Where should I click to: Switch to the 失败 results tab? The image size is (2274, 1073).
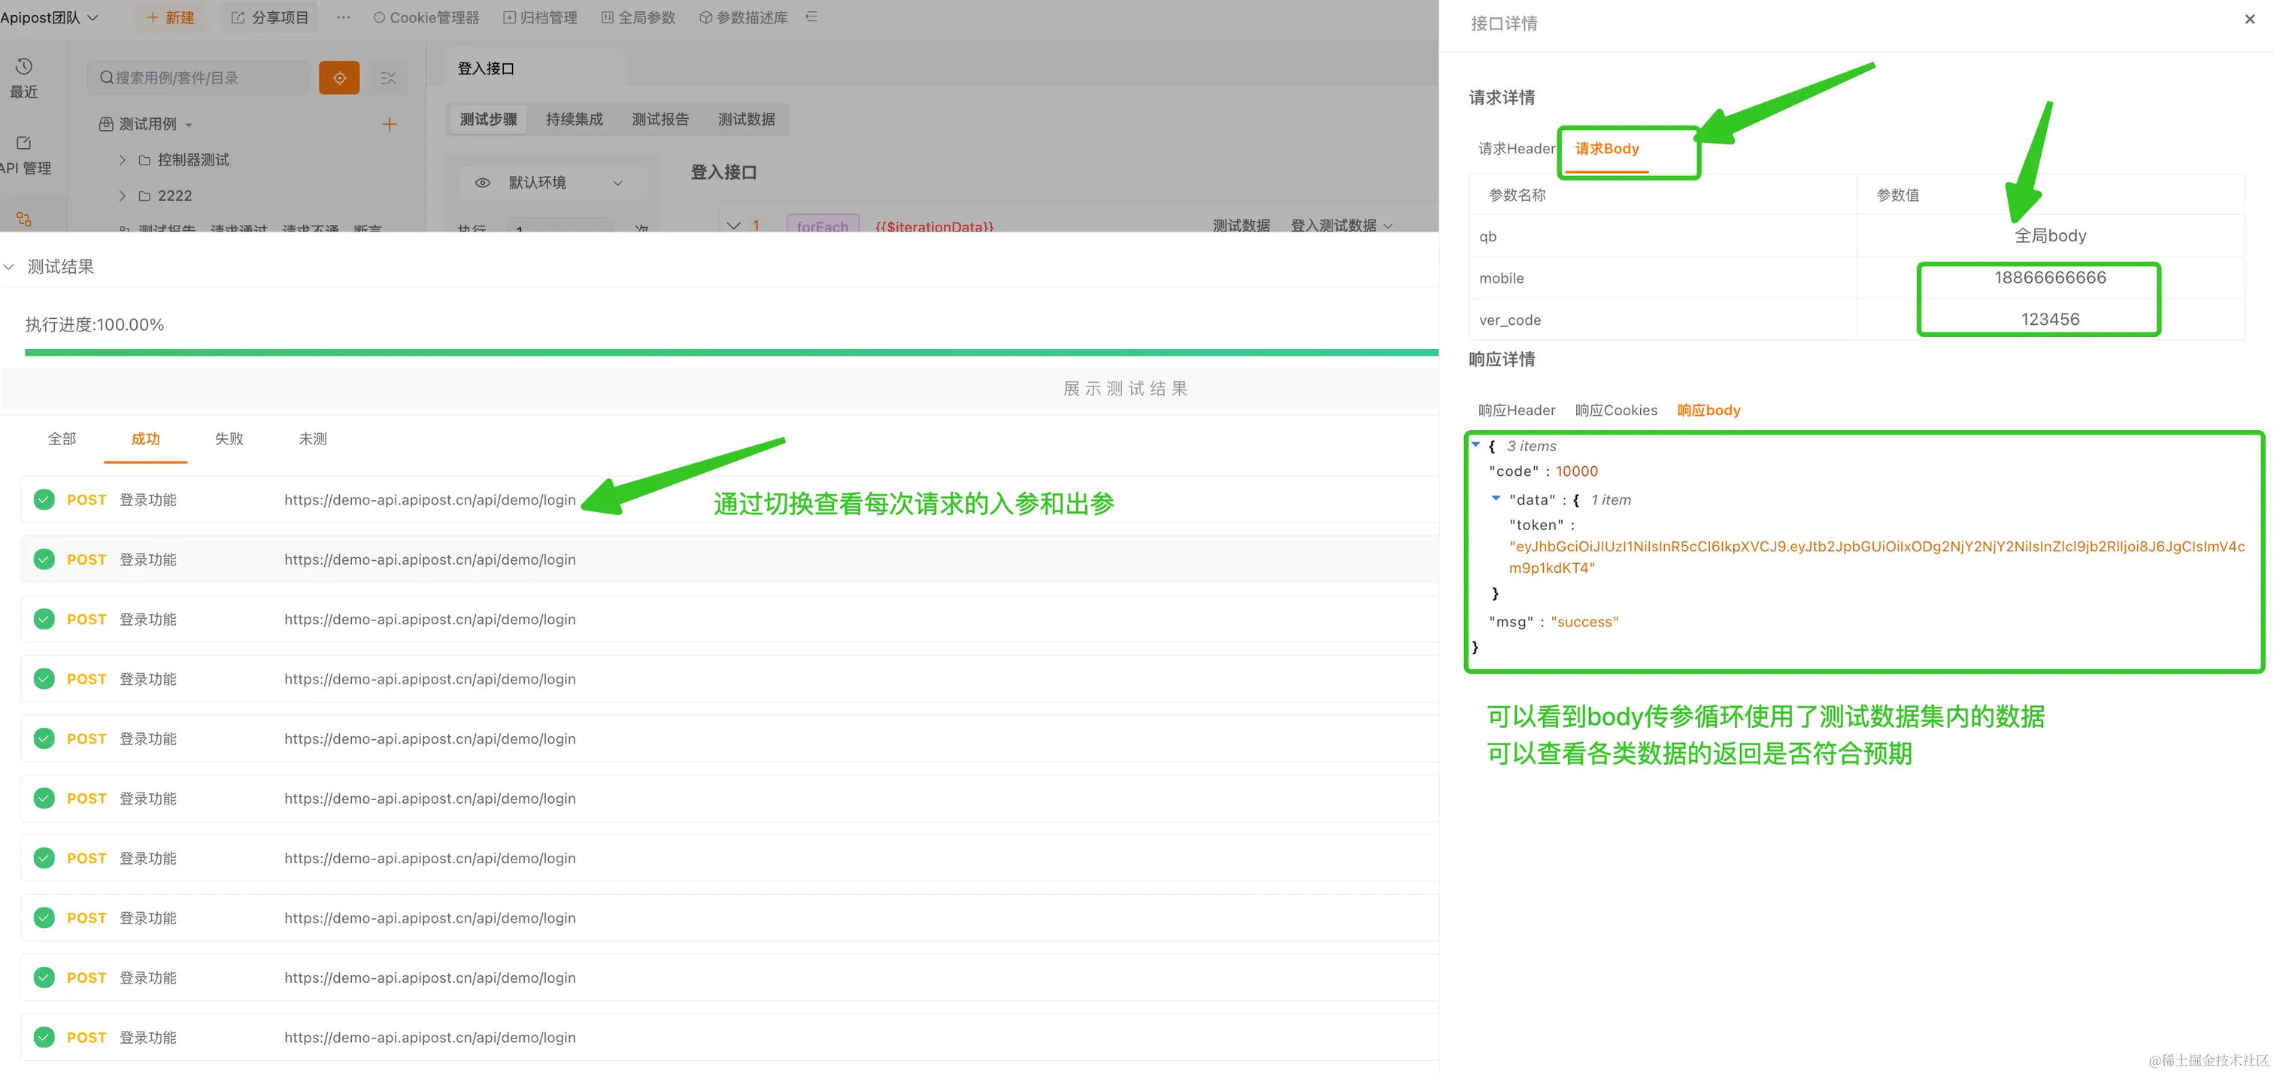(x=229, y=438)
